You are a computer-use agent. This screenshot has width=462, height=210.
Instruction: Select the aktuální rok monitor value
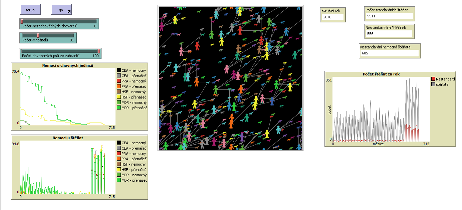point(332,17)
